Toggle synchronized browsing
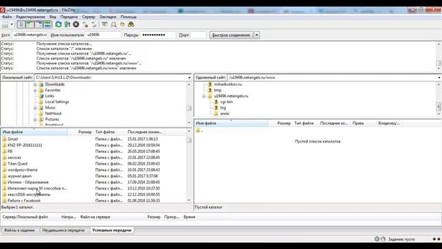The width and height of the screenshot is (442, 249). (x=122, y=25)
